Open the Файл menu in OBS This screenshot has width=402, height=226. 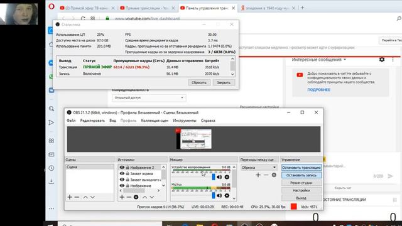(x=71, y=121)
